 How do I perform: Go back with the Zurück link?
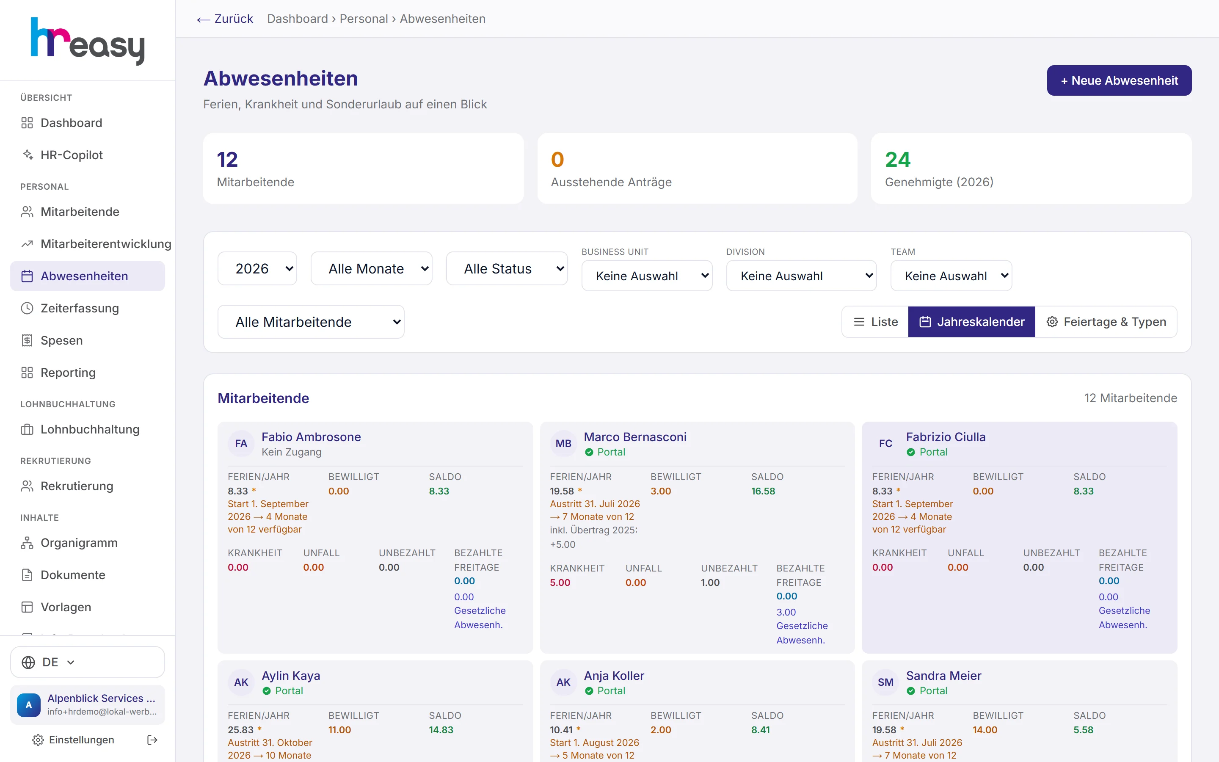coord(225,19)
